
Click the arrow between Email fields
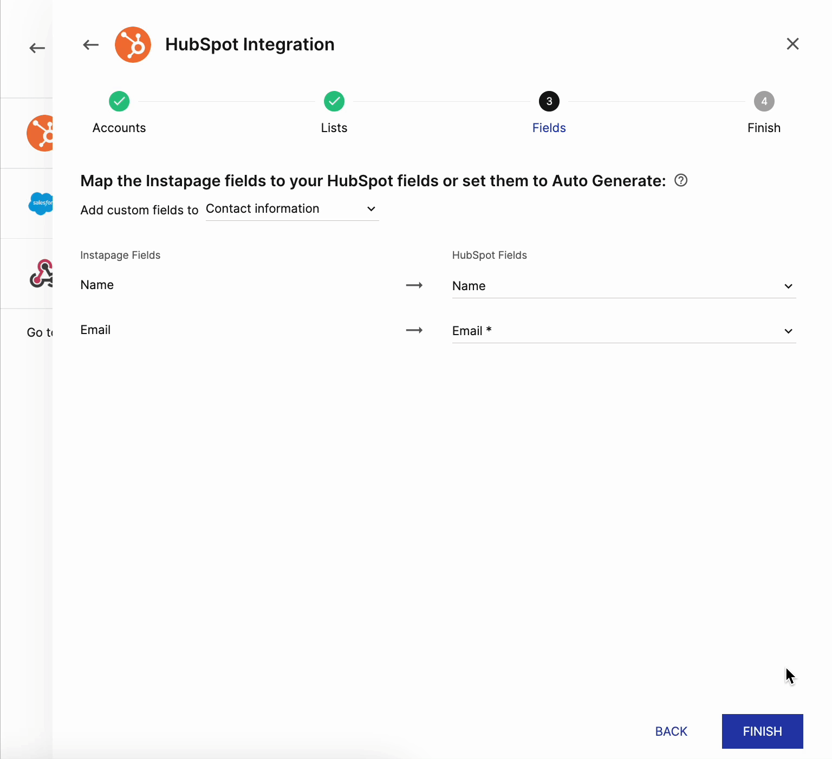tap(414, 330)
